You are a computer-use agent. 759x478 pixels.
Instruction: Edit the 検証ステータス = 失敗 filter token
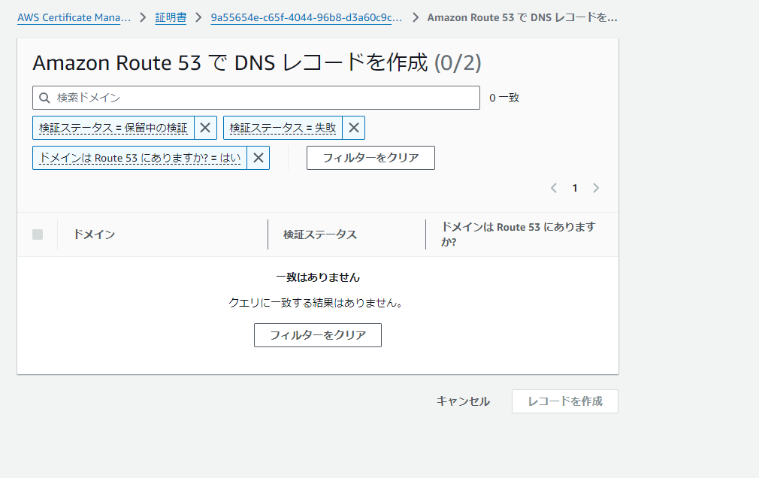pos(283,128)
